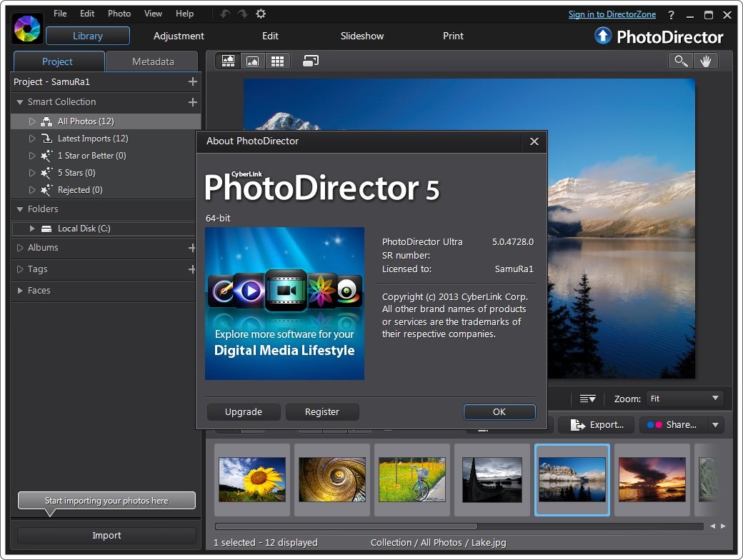The width and height of the screenshot is (743, 560).
Task: Open the sort options icon
Action: pyautogui.click(x=587, y=399)
